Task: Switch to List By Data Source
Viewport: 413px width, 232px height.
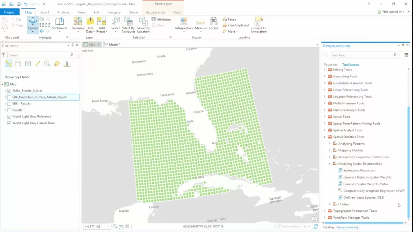Action: [18, 64]
